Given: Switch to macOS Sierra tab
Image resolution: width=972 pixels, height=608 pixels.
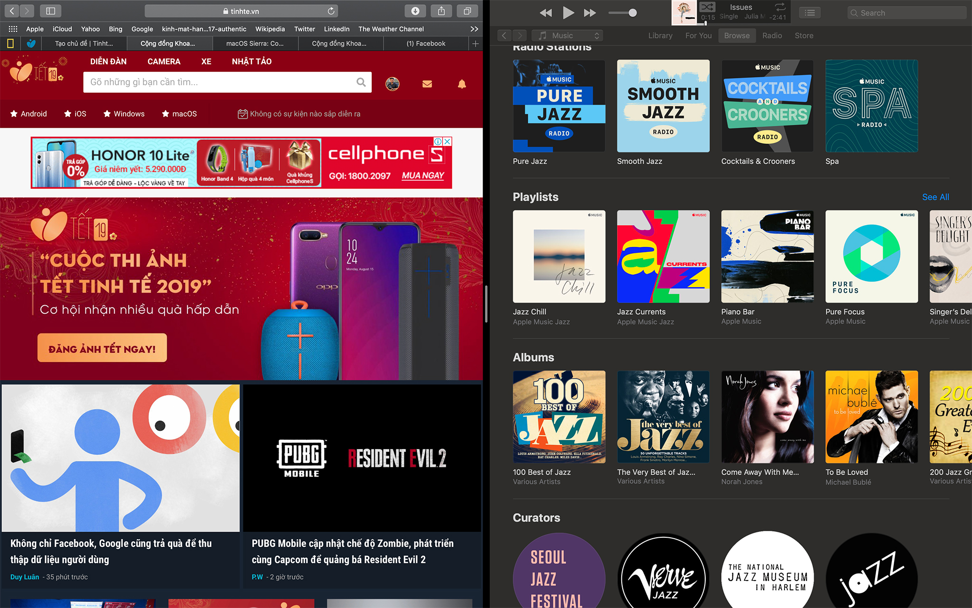Looking at the screenshot, I should tap(255, 44).
